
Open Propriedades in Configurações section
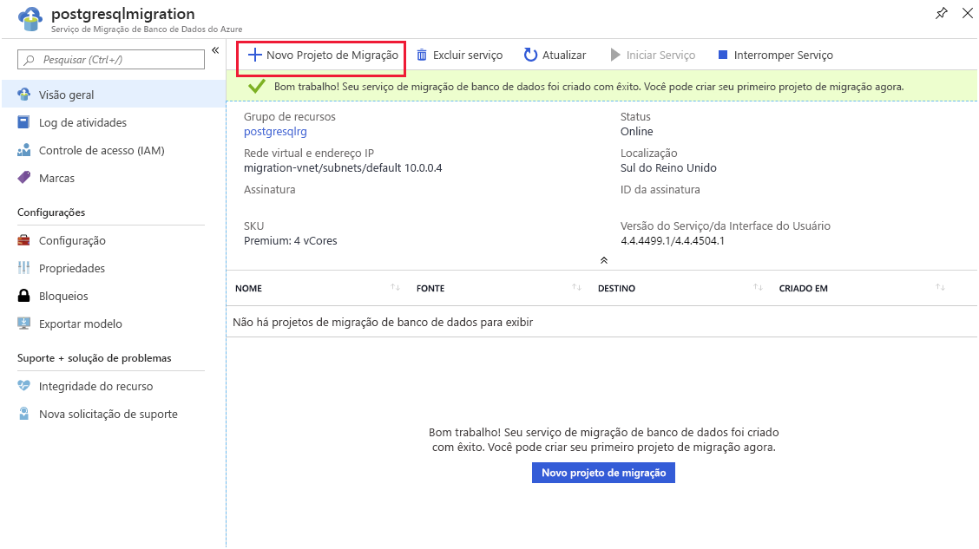coord(69,268)
